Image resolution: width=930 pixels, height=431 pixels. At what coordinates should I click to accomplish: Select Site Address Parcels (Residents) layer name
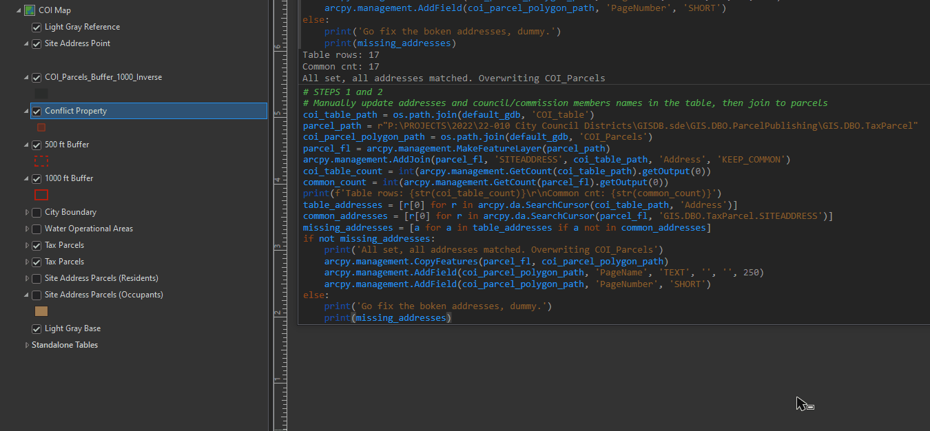click(102, 279)
